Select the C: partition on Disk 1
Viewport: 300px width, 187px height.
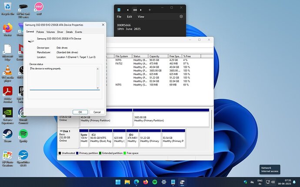100,138
